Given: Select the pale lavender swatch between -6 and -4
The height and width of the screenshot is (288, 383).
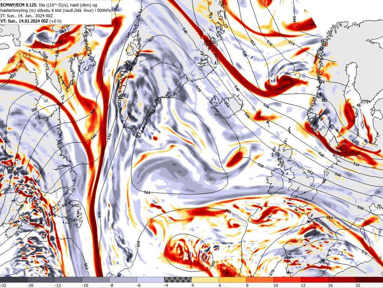Looking at the screenshot, I should coord(151,280).
